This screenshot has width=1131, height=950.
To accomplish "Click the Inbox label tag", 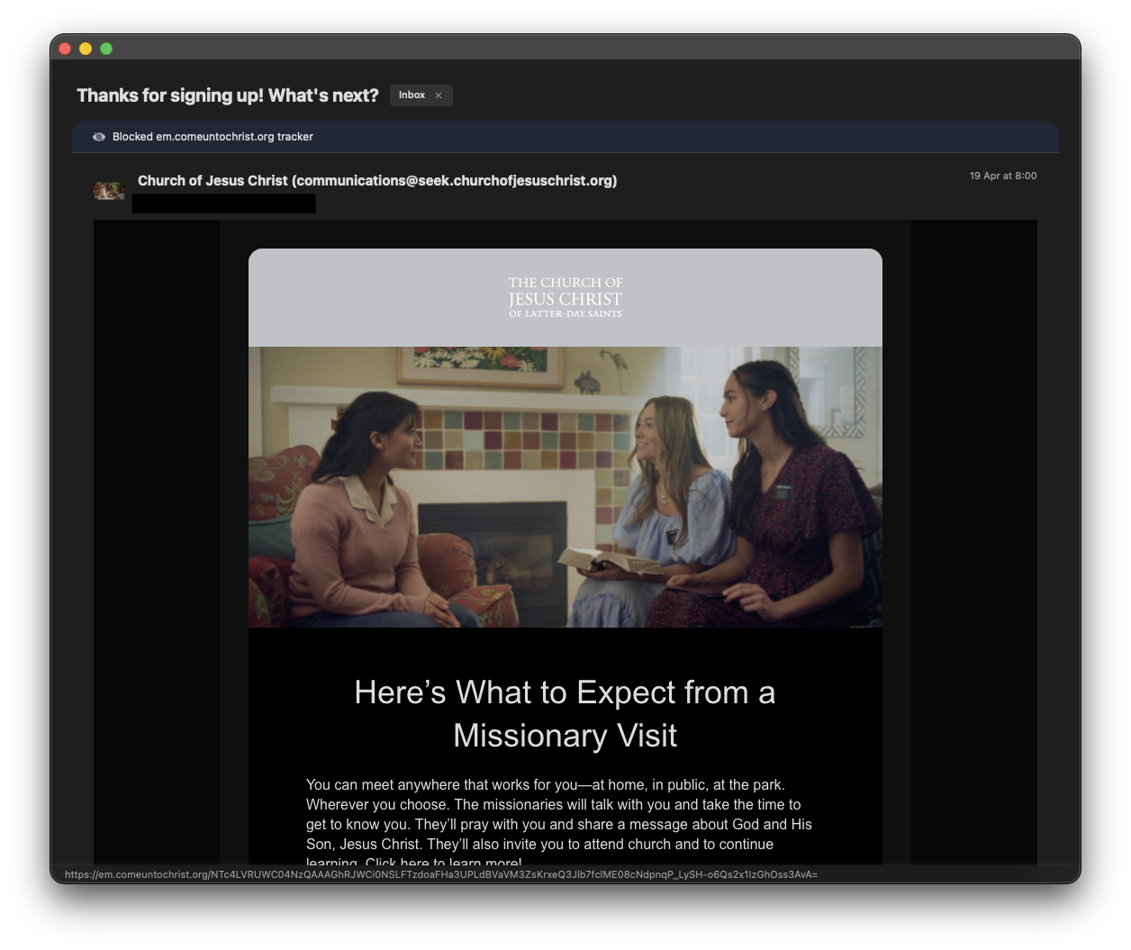I will 412,95.
